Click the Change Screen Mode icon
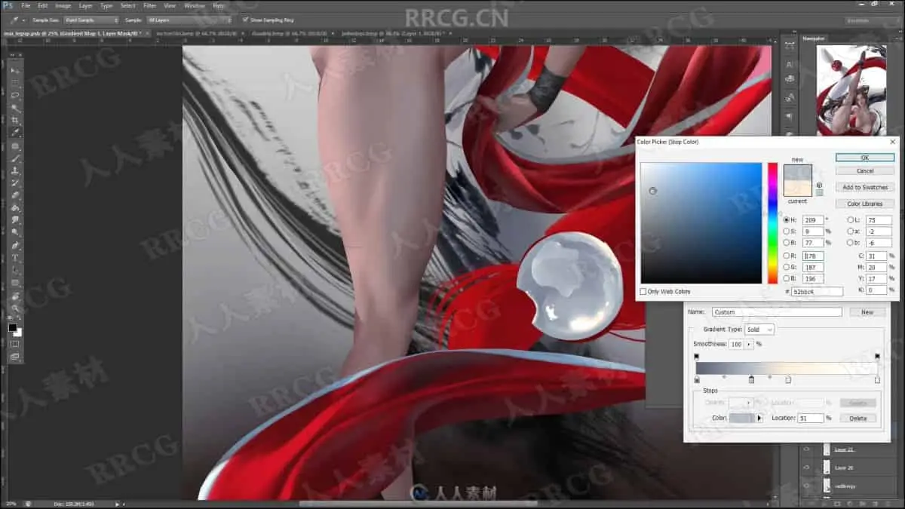 (15, 357)
